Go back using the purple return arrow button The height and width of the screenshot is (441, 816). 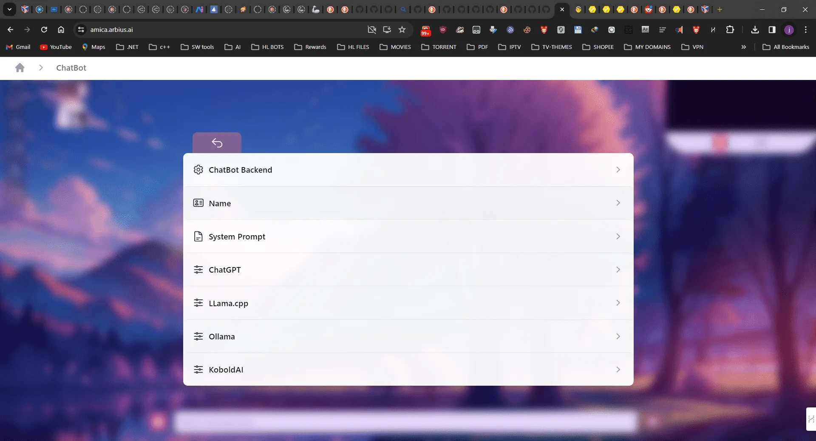217,143
